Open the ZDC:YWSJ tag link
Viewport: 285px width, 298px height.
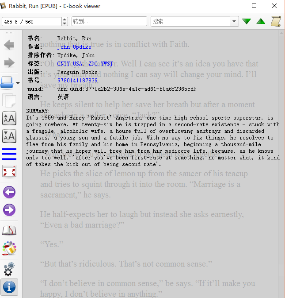(x=101, y=63)
